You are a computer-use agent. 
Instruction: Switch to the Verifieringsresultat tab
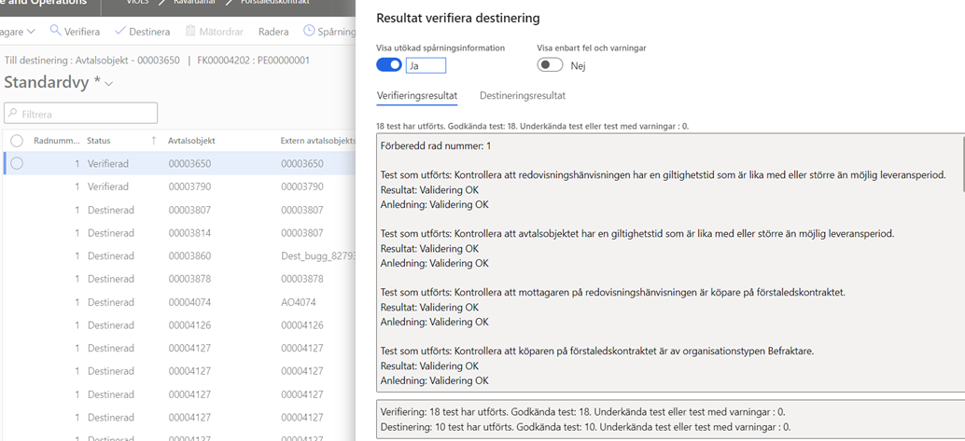(x=416, y=96)
